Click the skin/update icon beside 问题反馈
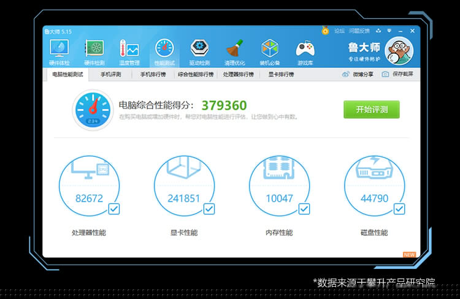The height and width of the screenshot is (299, 460). coord(378,31)
